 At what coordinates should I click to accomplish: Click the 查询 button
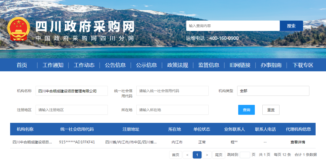[246, 110]
